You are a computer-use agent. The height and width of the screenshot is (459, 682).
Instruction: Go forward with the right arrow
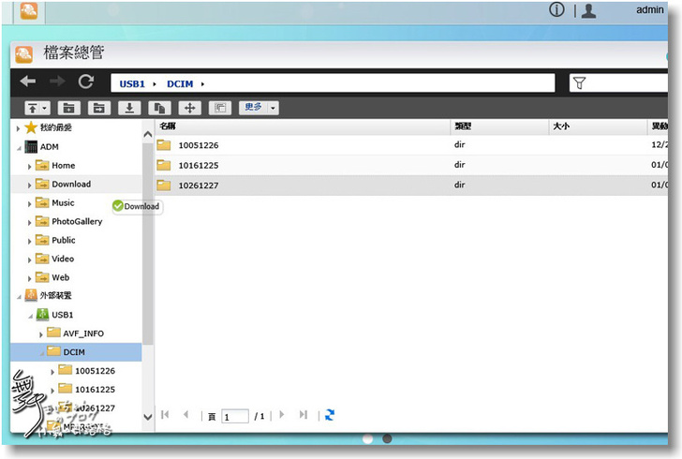(x=57, y=81)
